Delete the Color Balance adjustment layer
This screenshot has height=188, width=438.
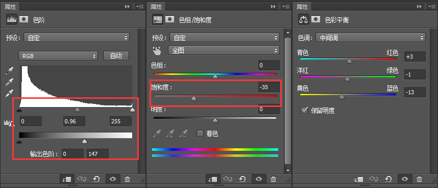coord(419,179)
